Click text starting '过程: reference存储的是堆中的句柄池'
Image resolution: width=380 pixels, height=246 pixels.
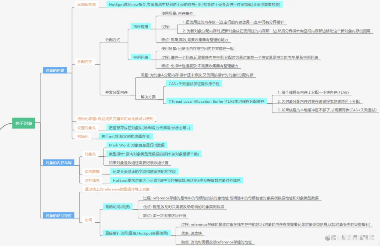pyautogui.click(x=231, y=198)
